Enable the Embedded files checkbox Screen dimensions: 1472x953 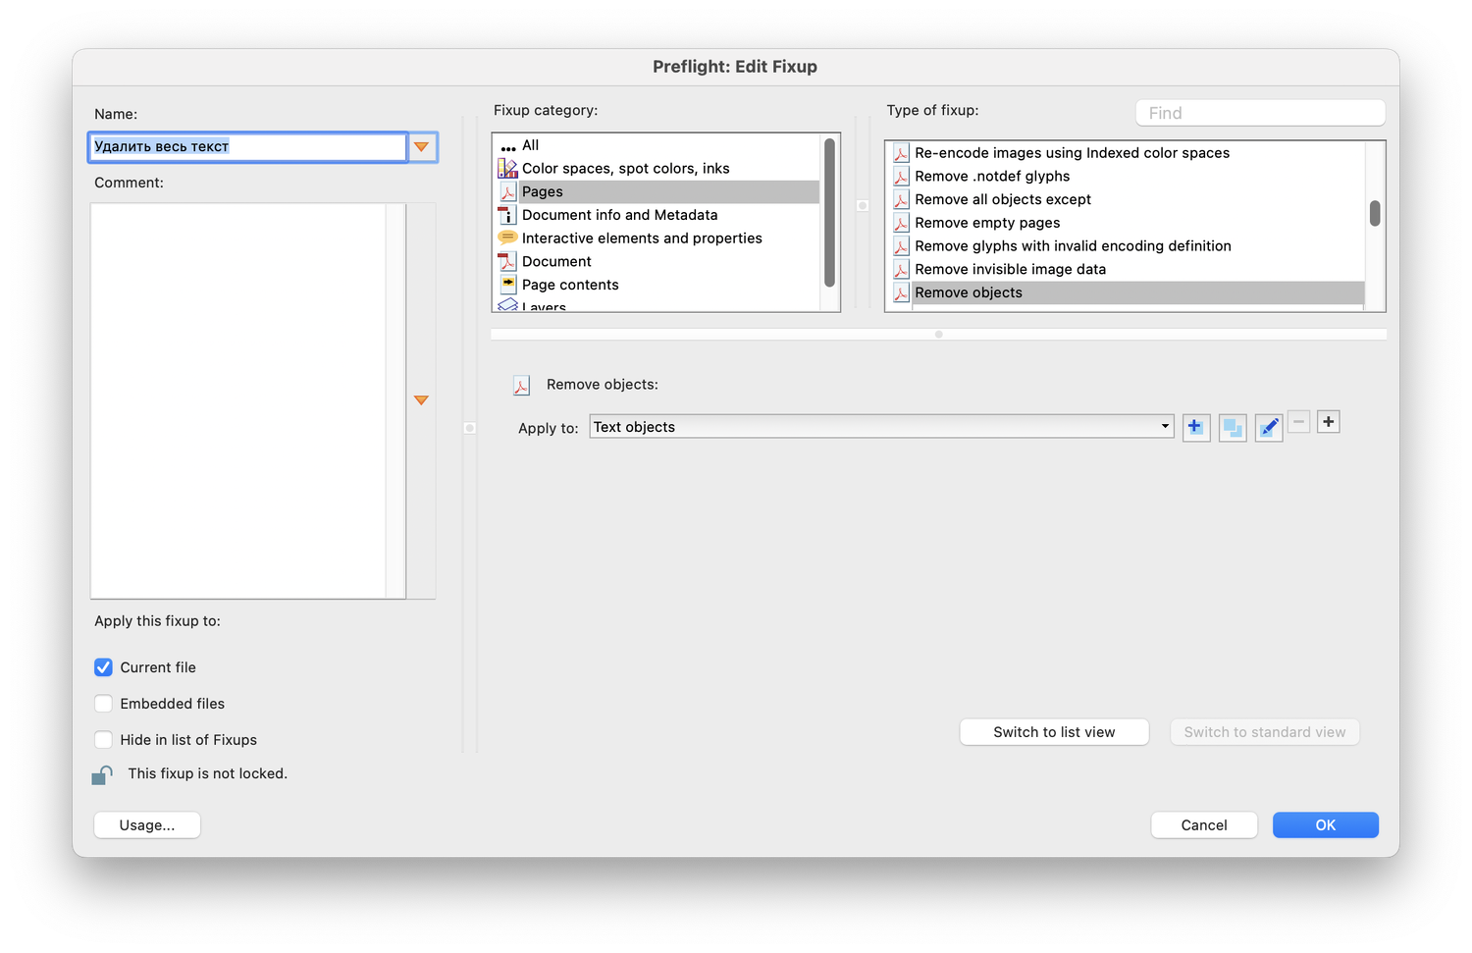[103, 704]
